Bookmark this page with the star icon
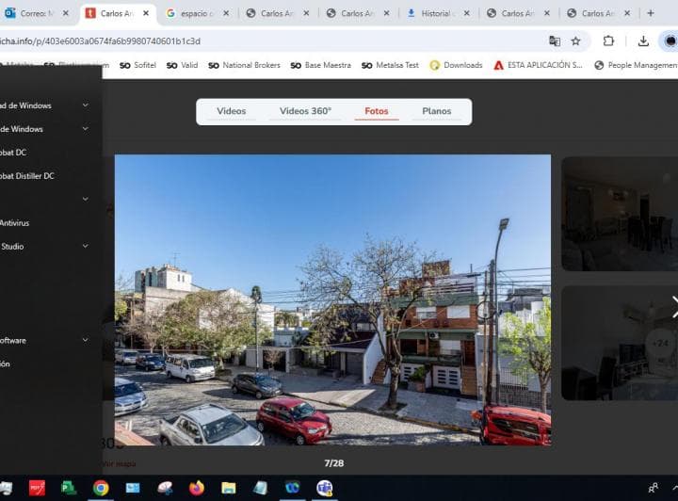The width and height of the screenshot is (678, 501). [575, 41]
